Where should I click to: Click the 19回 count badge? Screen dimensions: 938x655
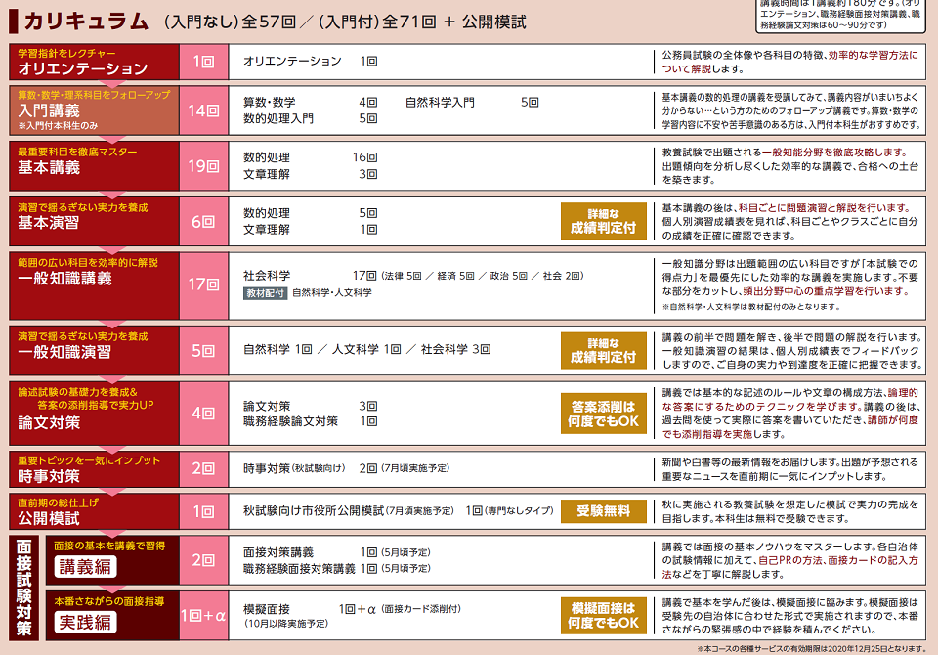(203, 165)
